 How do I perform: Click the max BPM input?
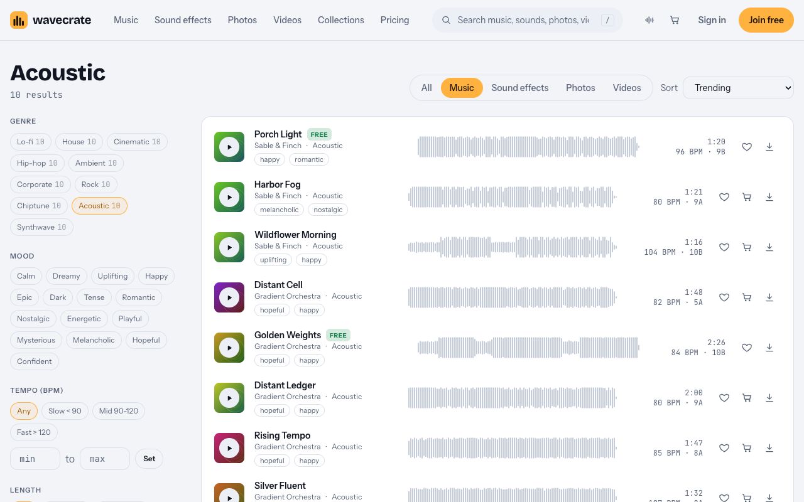coord(105,459)
